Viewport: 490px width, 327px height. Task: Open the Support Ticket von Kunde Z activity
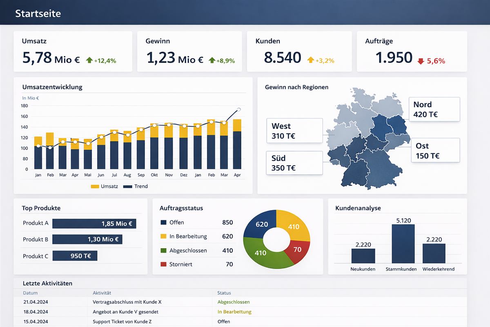[x=122, y=322]
